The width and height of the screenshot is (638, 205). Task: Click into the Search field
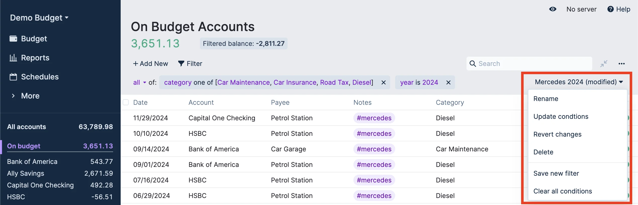(x=533, y=64)
